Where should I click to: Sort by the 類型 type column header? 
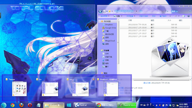point(152,20)
